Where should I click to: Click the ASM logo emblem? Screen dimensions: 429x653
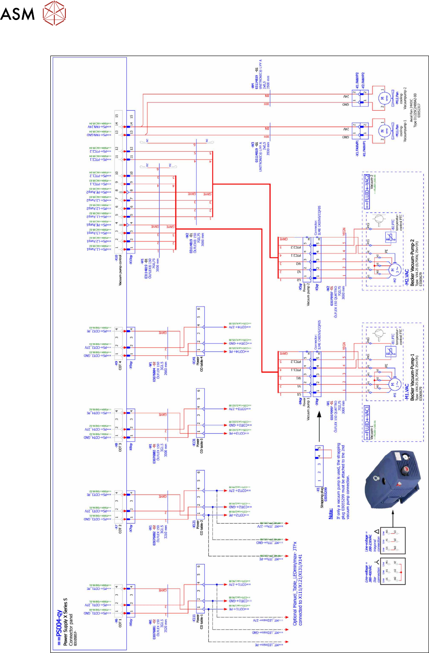point(54,13)
